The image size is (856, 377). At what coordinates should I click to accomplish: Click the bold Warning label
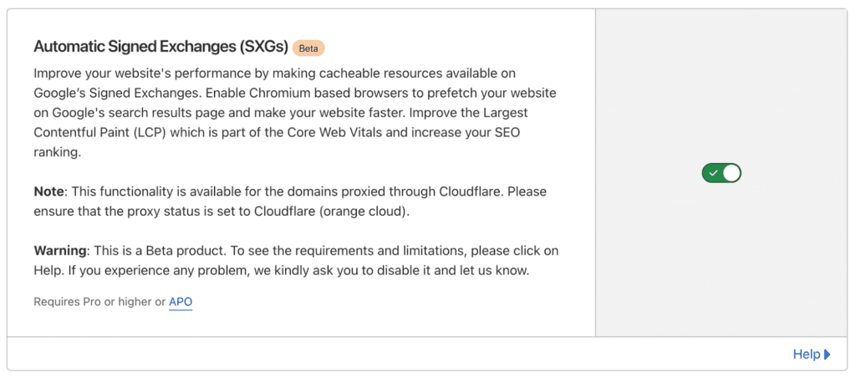59,251
